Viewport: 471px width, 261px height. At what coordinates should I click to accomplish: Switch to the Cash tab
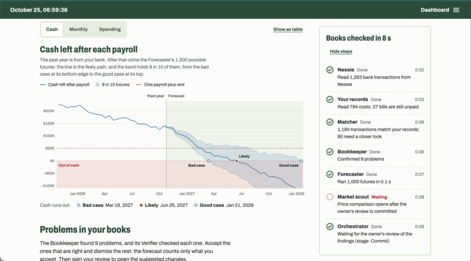52,29
